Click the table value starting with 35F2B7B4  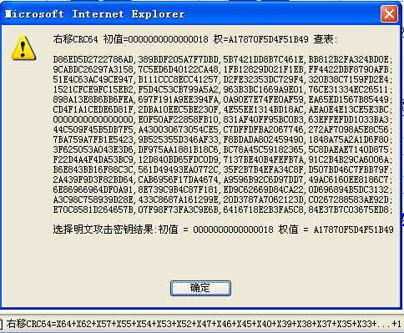[x=263, y=169]
